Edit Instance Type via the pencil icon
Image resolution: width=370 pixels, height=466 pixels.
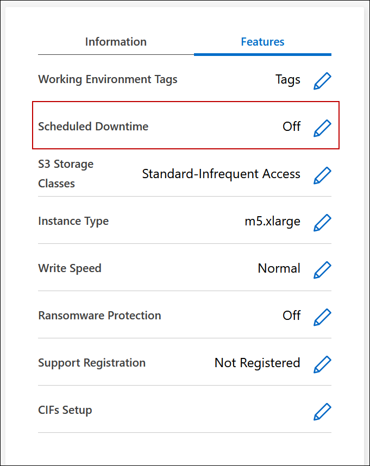coord(322,222)
